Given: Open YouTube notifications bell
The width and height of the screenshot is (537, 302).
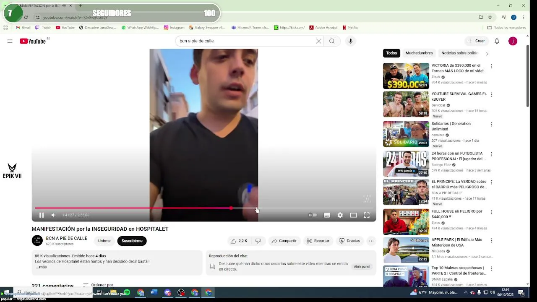Looking at the screenshot, I should click(497, 41).
